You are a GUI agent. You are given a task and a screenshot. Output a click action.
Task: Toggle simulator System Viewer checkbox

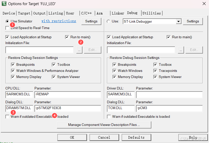pos(54,77)
